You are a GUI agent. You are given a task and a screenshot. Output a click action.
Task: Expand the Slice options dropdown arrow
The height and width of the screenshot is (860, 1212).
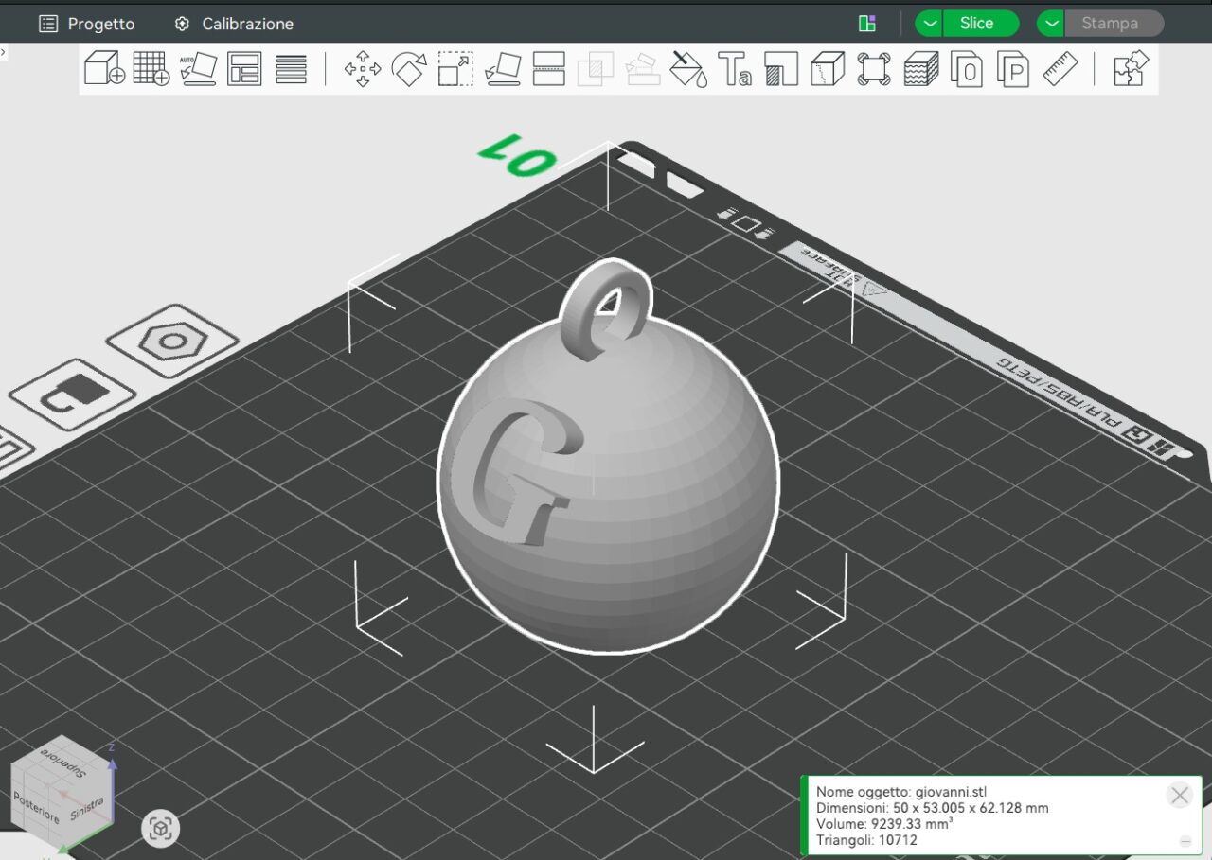pos(930,24)
